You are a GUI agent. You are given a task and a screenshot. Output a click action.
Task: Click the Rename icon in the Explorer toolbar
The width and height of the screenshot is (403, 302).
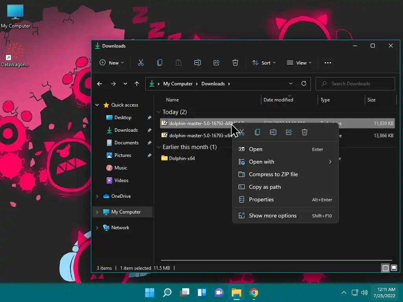(x=198, y=63)
